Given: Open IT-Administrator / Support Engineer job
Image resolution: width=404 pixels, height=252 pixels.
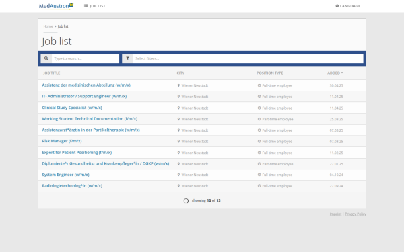Looking at the screenshot, I should 84,96.
